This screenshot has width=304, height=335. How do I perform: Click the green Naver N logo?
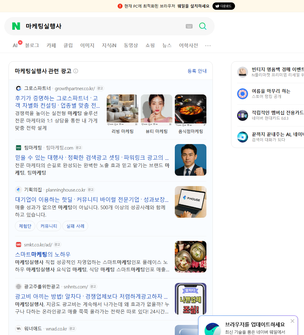[16, 26]
